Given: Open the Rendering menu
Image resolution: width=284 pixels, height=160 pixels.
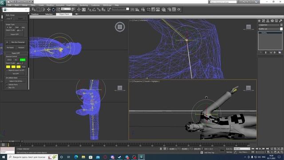Looking at the screenshot, I should pos(84,5).
